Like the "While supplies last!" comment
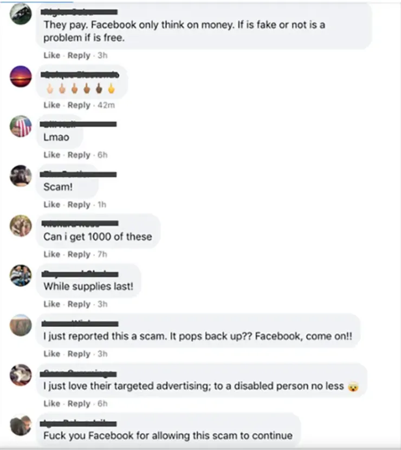Viewport: 401px width, 450px height. tap(52, 304)
